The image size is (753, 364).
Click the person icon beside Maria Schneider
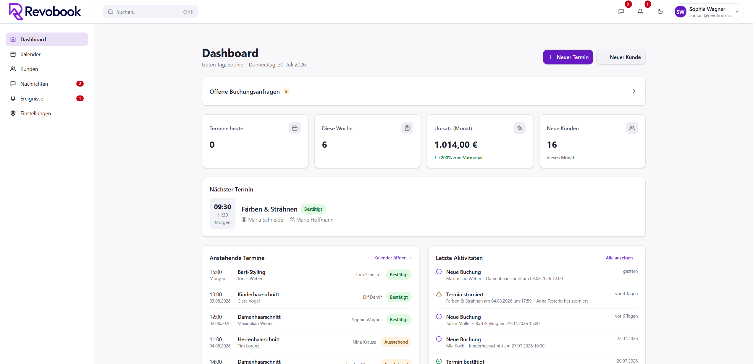(x=244, y=220)
